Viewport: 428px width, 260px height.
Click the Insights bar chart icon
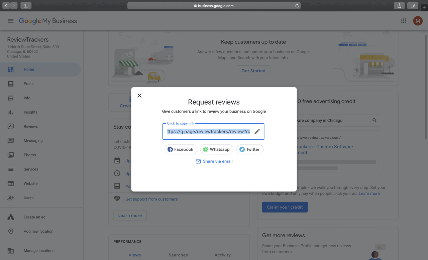tap(11, 112)
